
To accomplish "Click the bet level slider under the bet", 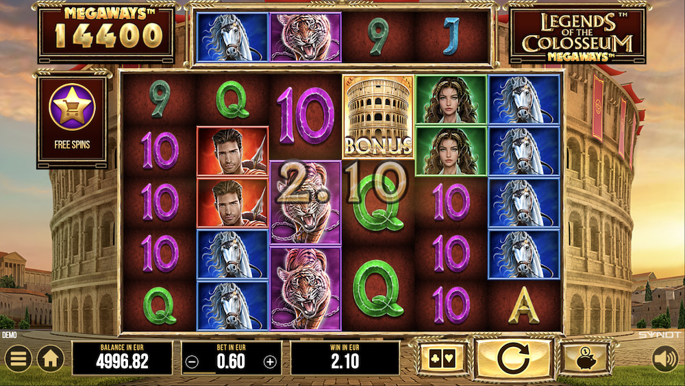I will (231, 373).
